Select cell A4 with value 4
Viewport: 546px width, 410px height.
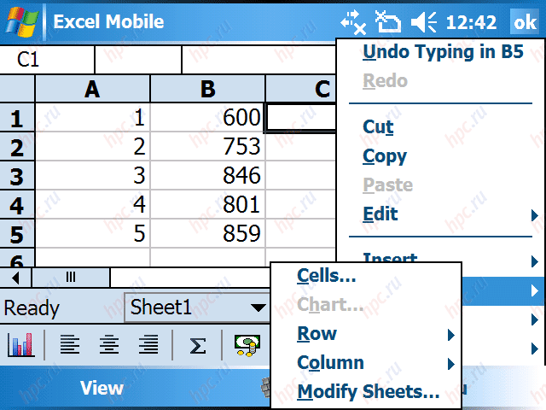point(93,205)
